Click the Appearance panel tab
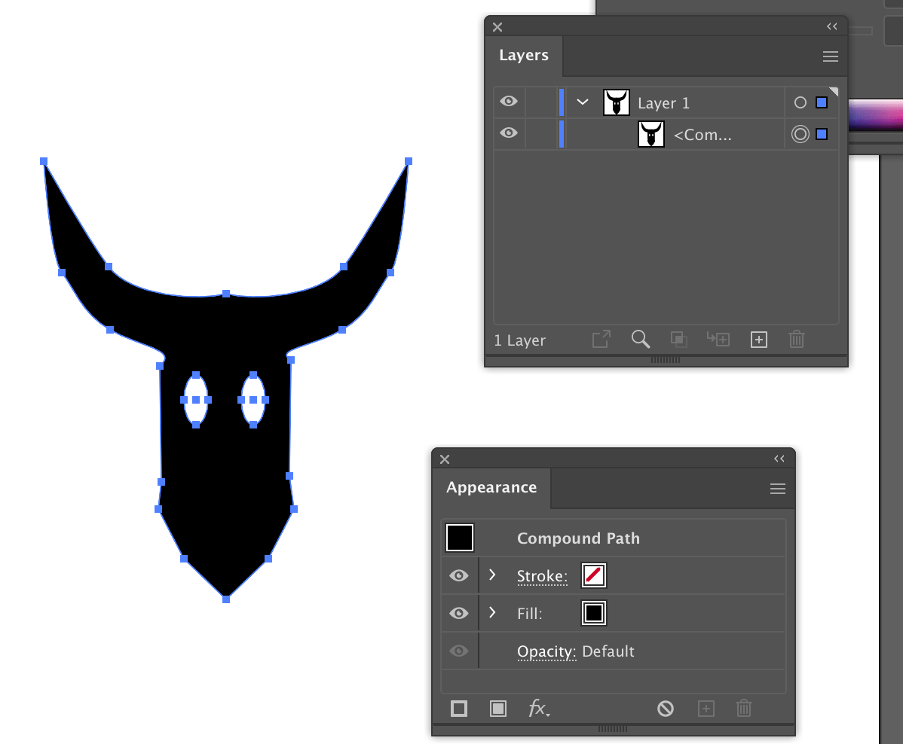 [x=491, y=487]
